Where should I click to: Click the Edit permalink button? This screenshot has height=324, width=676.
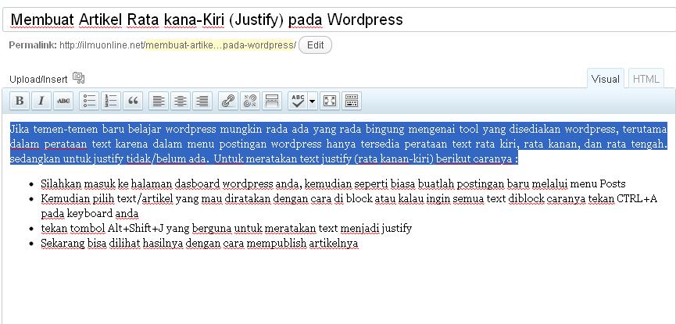click(x=315, y=45)
